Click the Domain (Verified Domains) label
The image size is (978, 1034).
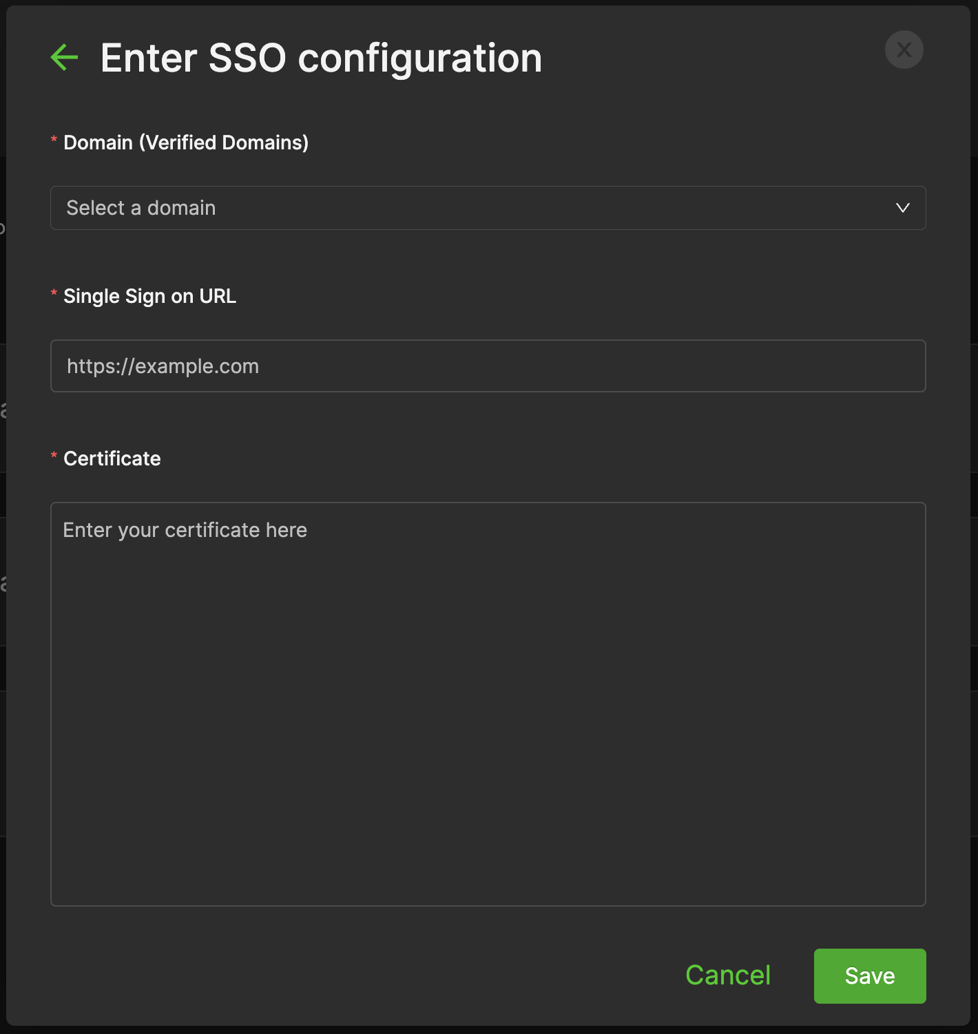pos(186,143)
